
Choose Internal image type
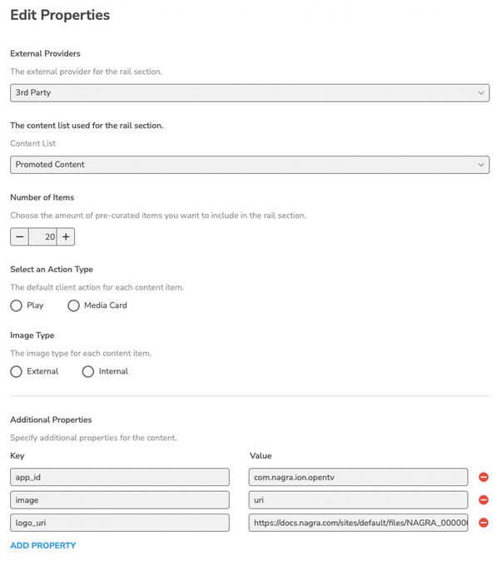click(x=88, y=371)
